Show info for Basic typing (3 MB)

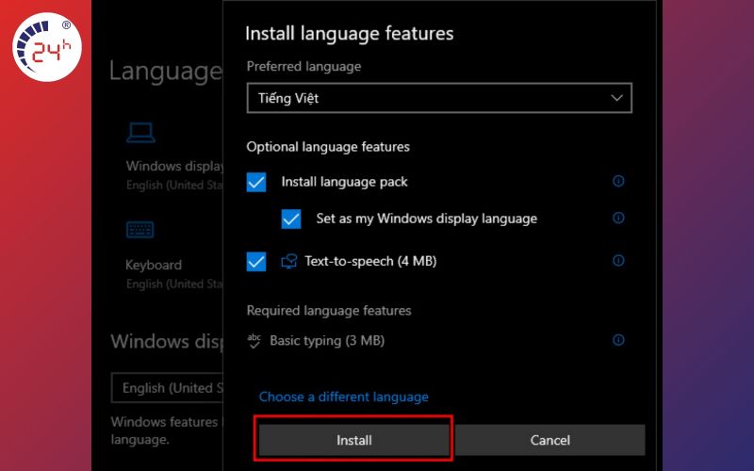tap(618, 340)
